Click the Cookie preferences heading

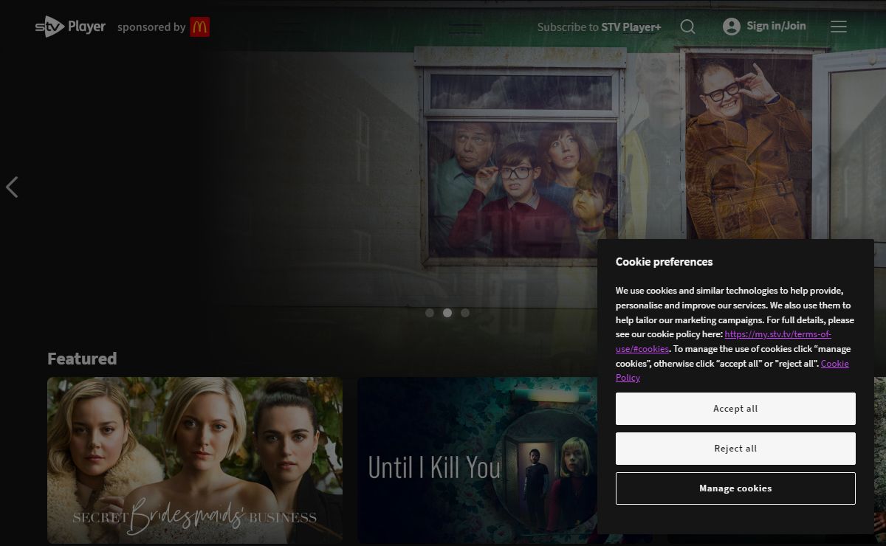pos(664,262)
